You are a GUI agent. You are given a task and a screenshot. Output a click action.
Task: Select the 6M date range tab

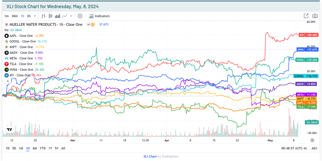coord(35,148)
